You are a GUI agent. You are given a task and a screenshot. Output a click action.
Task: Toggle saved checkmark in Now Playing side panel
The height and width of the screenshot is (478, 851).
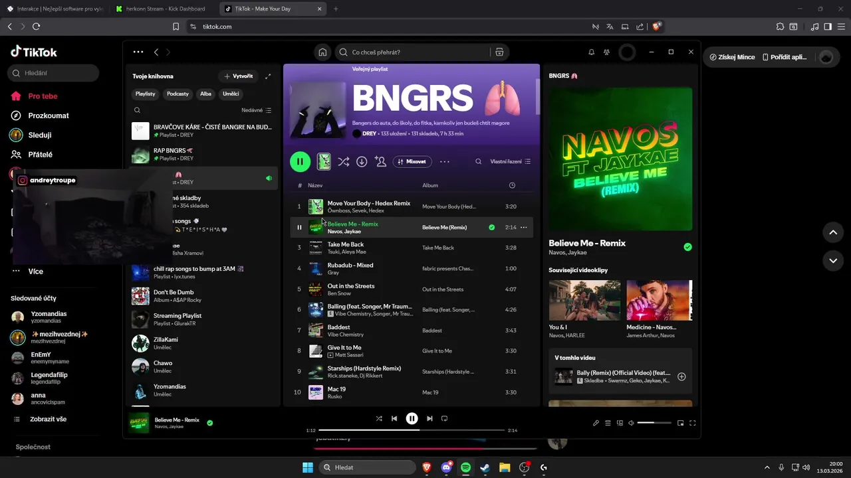687,247
